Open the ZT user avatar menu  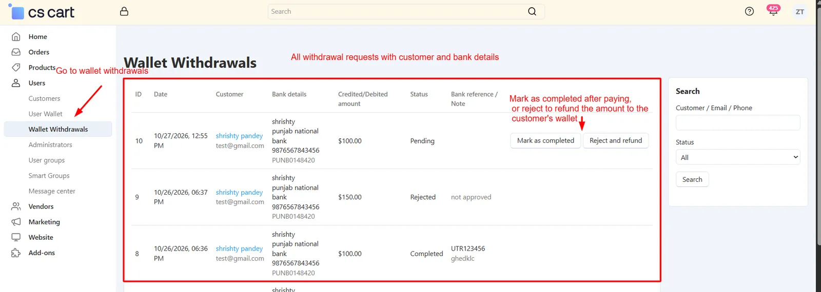799,12
